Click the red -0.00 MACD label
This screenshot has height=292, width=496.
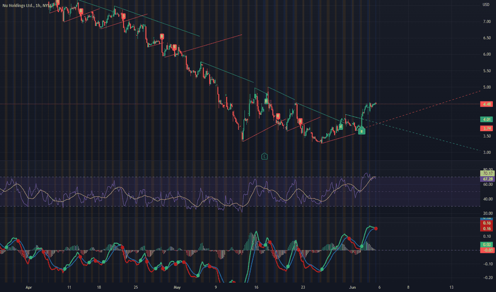pos(487,251)
